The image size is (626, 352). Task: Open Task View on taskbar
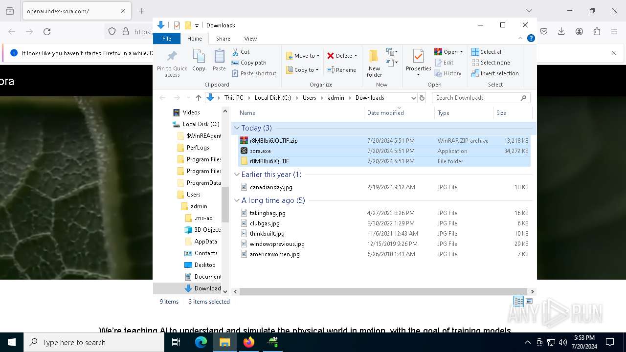point(176,342)
